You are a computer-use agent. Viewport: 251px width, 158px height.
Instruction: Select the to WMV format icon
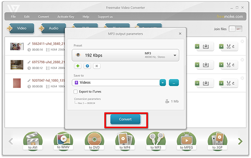point(64,141)
